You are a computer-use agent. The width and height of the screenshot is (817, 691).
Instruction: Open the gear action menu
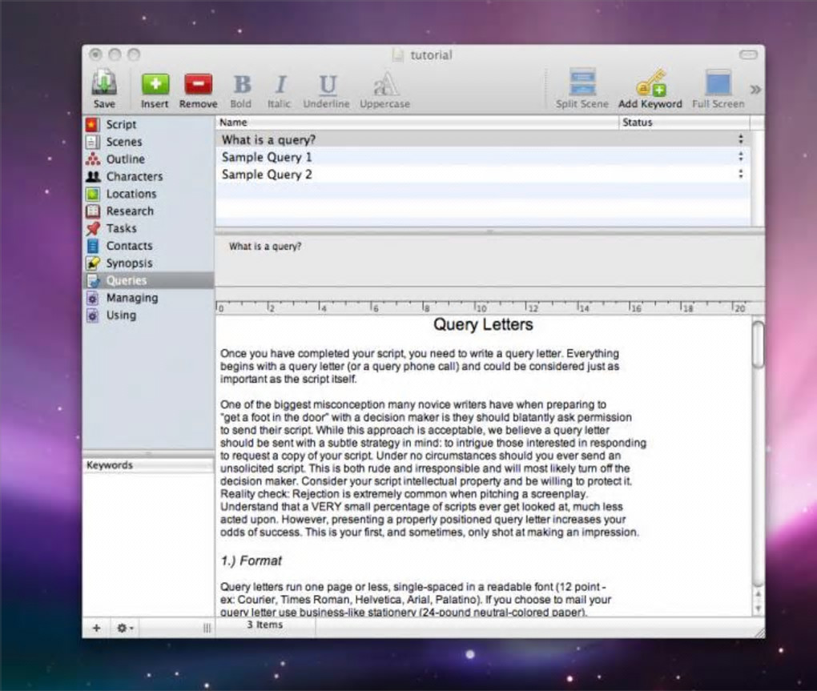point(124,628)
